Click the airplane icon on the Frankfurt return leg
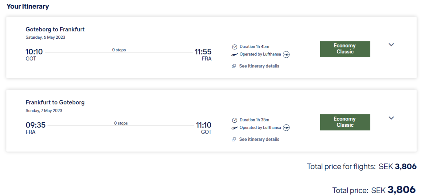The image size is (423, 196). coord(234,128)
